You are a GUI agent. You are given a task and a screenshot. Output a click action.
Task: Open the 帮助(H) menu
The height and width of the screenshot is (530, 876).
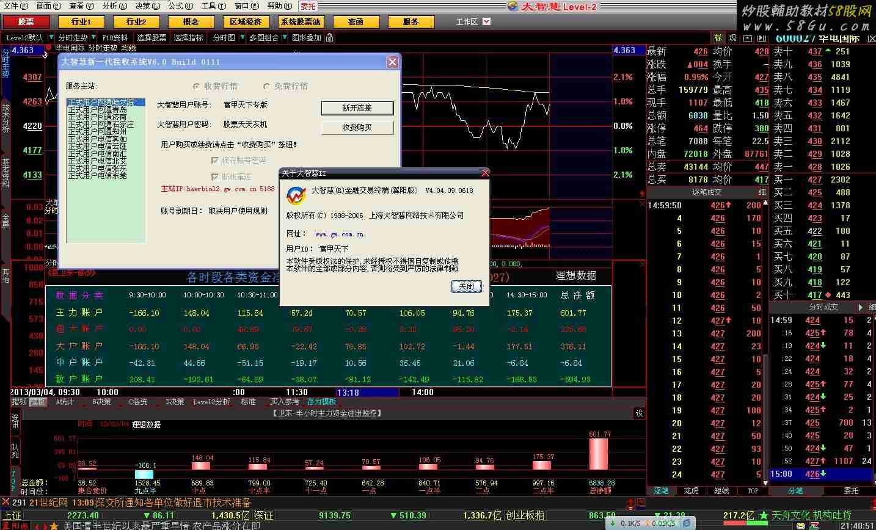[x=280, y=6]
